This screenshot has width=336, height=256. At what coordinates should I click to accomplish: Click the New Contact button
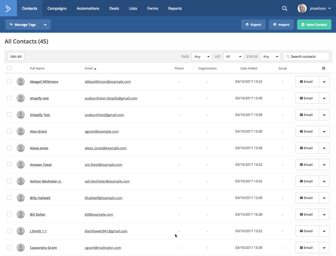pyautogui.click(x=314, y=25)
